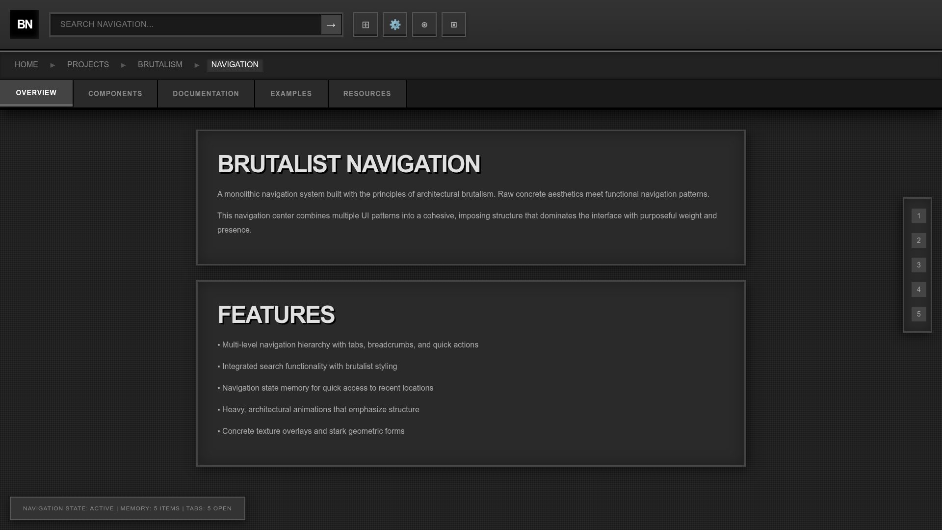
Task: Open the Documentation tab
Action: pyautogui.click(x=206, y=94)
